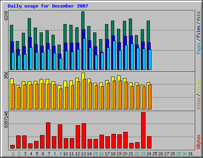This screenshot has height=158, width=203.
Task: Click day label "5" on the x-axis
Action: click(x=37, y=154)
